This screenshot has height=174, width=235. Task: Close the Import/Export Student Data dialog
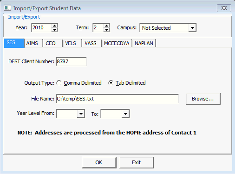coord(224,8)
